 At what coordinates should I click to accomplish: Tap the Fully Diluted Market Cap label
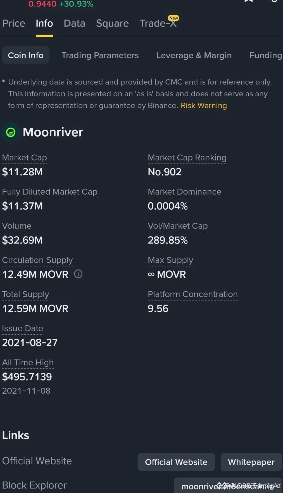point(50,192)
